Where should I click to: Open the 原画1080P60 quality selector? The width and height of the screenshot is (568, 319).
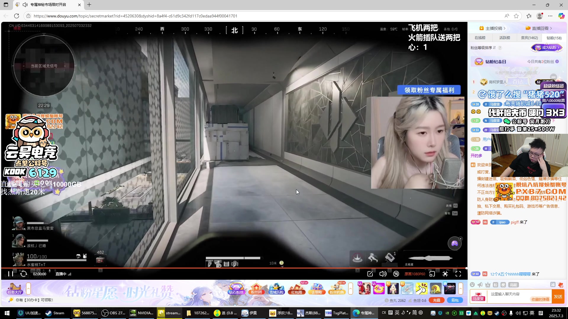(415, 274)
